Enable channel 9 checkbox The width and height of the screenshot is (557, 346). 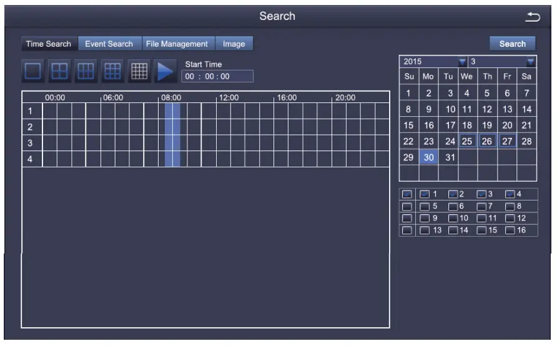point(425,218)
